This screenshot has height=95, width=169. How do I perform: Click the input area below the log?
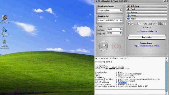click(x=130, y=92)
